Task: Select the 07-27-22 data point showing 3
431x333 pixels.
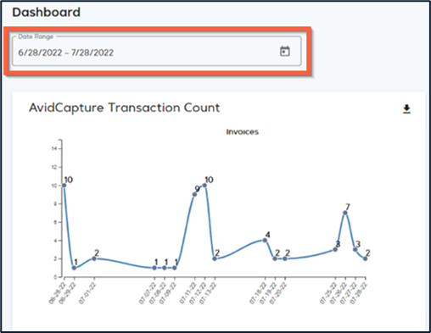Action: point(355,249)
